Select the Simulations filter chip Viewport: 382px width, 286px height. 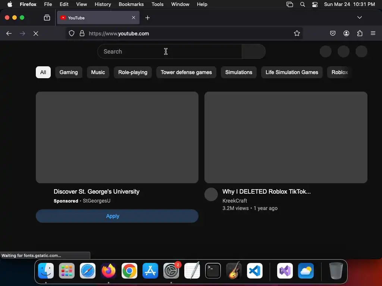(x=239, y=72)
